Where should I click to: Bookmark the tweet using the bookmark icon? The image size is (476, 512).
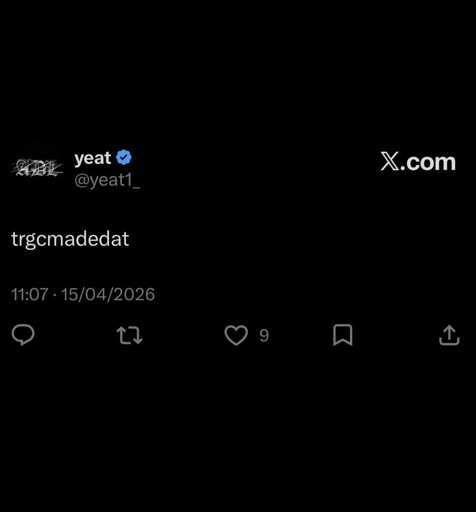pos(342,335)
